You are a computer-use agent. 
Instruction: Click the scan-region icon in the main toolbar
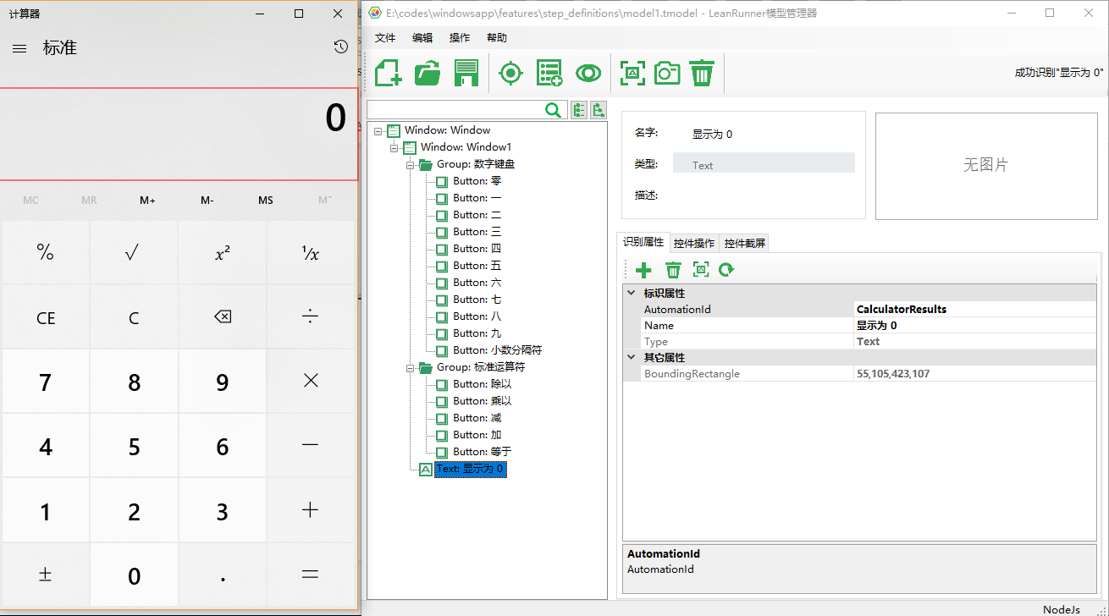pyautogui.click(x=632, y=73)
